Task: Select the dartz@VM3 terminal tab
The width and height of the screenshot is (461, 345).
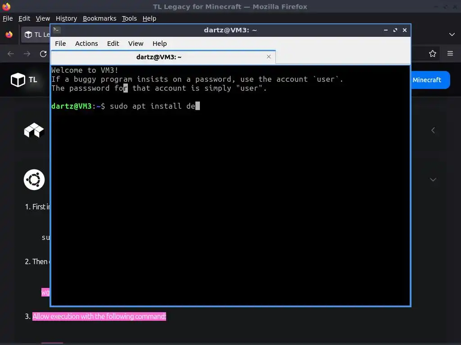Action: coord(163,57)
